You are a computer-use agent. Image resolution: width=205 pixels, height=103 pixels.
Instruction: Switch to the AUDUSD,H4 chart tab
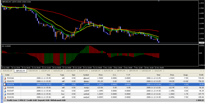(x=58, y=71)
